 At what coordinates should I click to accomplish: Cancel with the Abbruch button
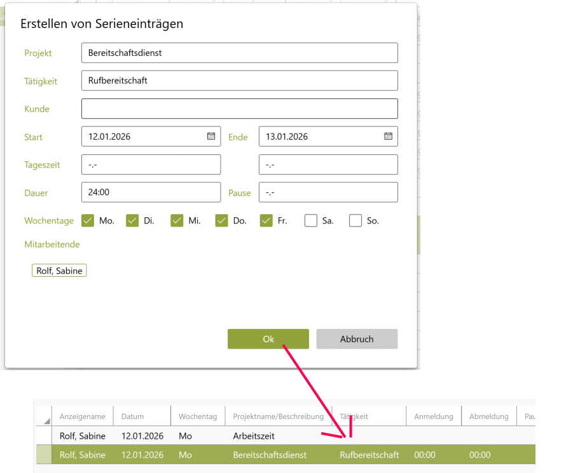[x=357, y=339]
